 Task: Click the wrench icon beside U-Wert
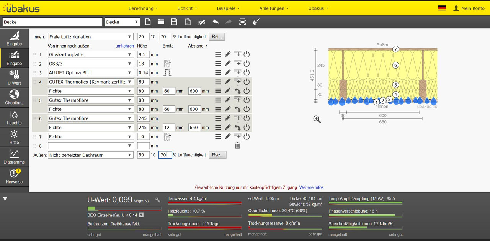pyautogui.click(x=158, y=200)
